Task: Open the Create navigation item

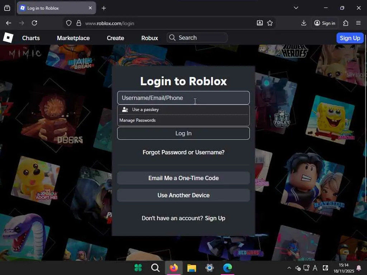Action: 115,38
